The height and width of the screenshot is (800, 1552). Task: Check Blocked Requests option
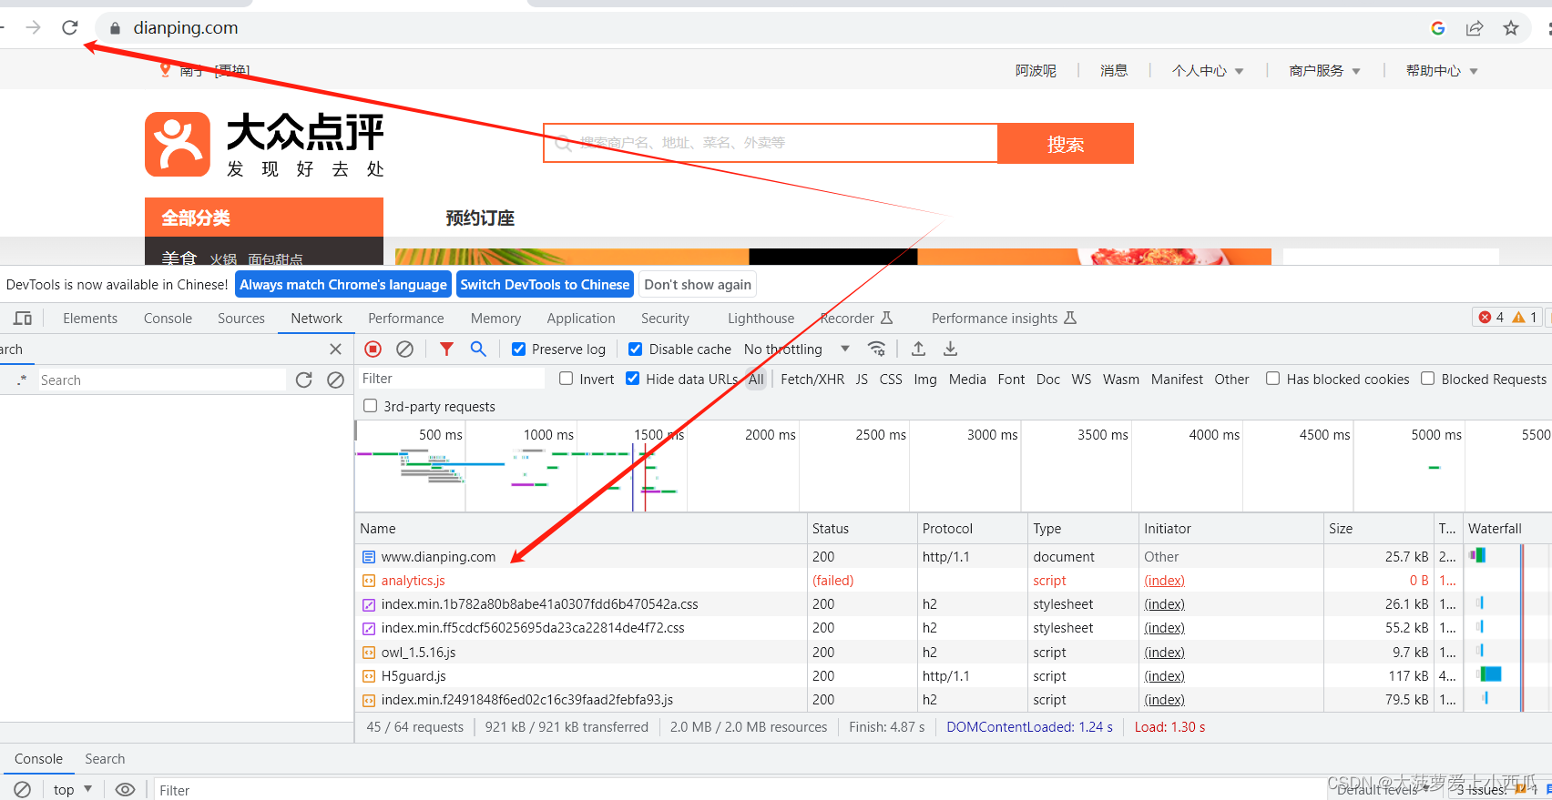1428,379
